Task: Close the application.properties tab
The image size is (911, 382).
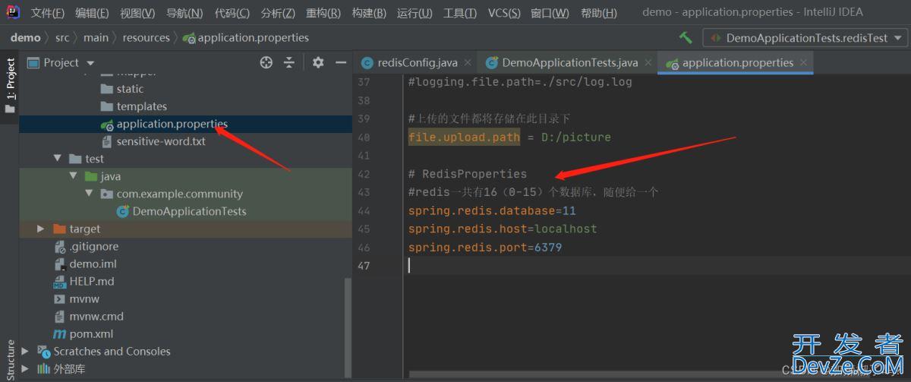Action: (x=804, y=63)
